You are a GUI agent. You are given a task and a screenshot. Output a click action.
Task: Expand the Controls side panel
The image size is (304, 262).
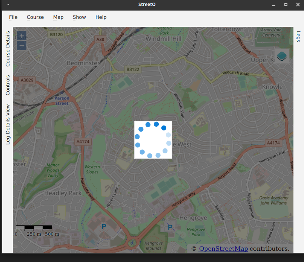point(8,85)
